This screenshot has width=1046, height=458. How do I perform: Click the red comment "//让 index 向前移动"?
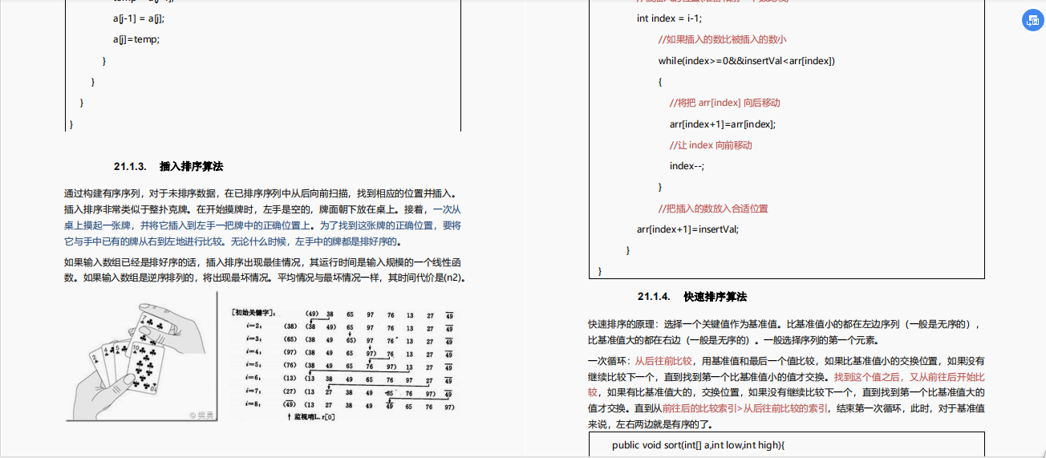[x=712, y=145]
